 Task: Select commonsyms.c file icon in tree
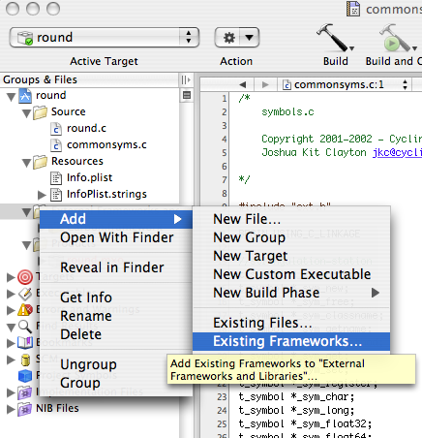(56, 145)
